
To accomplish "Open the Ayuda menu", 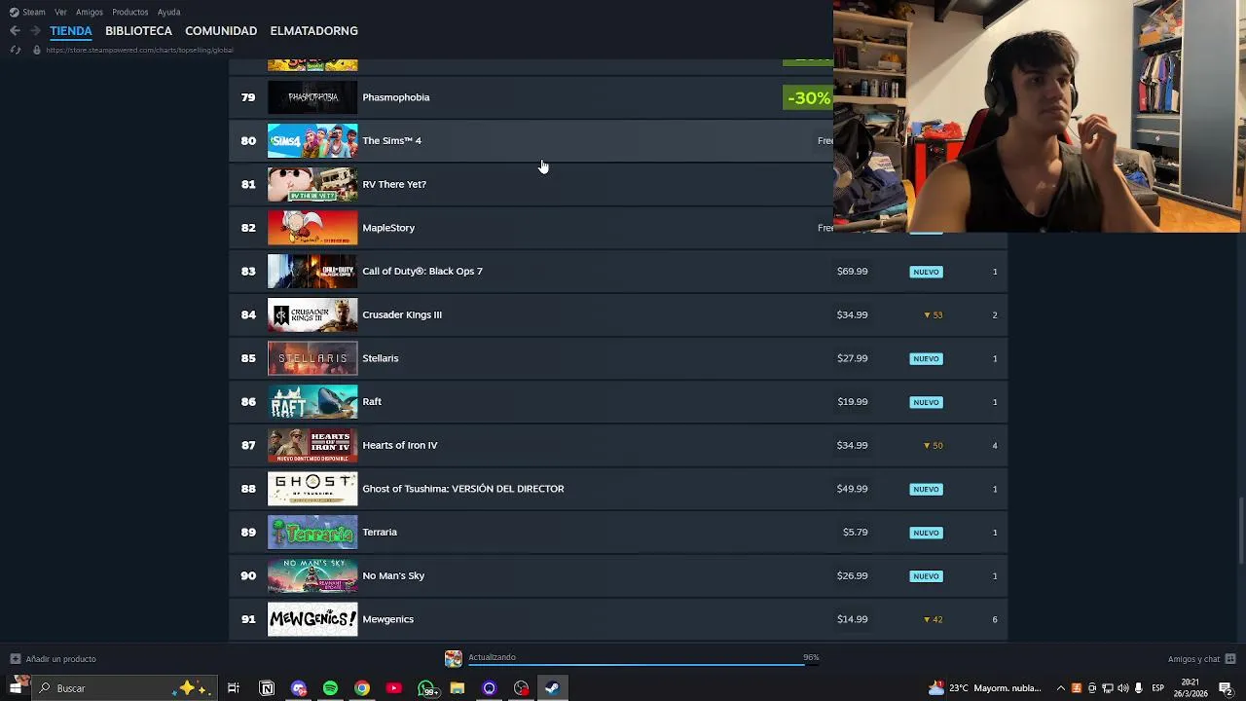I will coord(168,12).
